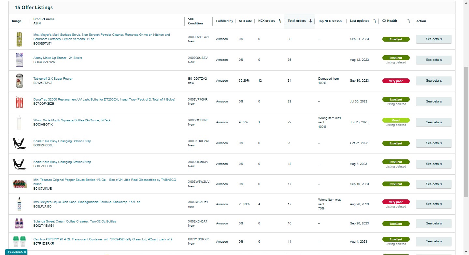See details for Almay Make-Up Eraser
The image size is (469, 255).
click(x=434, y=60)
